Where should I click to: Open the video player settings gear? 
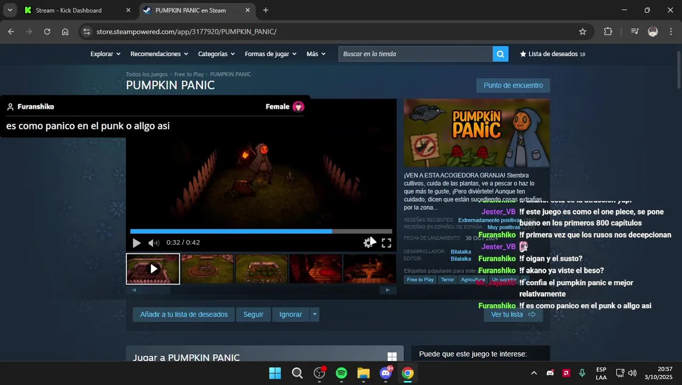[367, 243]
